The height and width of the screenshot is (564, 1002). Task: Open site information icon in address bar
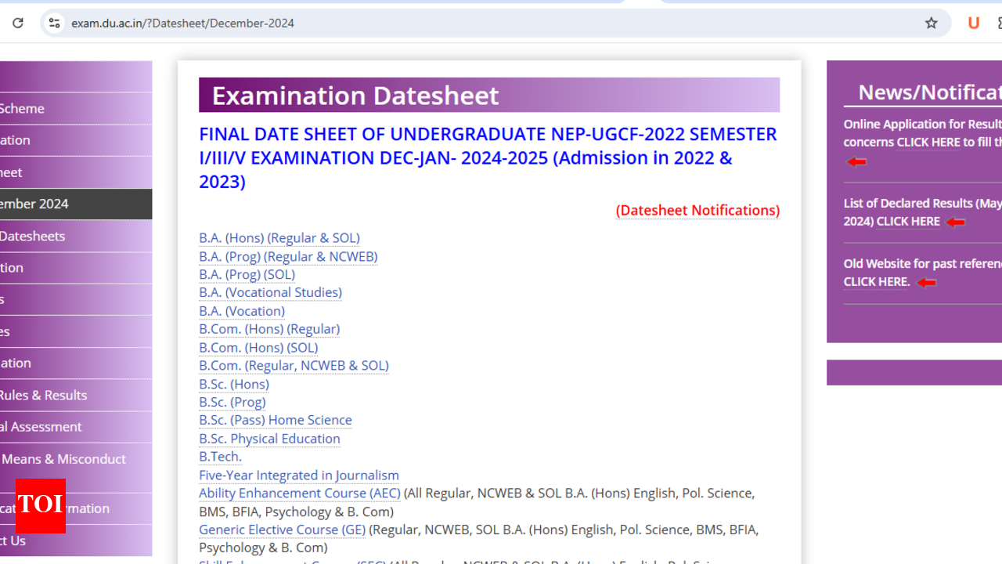point(54,23)
